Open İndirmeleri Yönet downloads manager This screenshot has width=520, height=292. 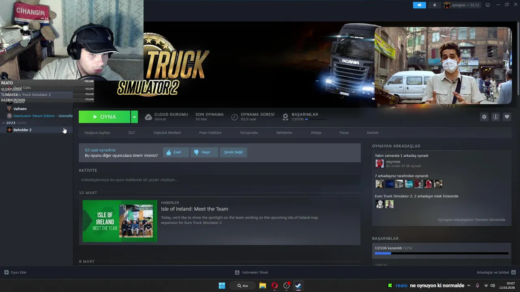[251, 273]
